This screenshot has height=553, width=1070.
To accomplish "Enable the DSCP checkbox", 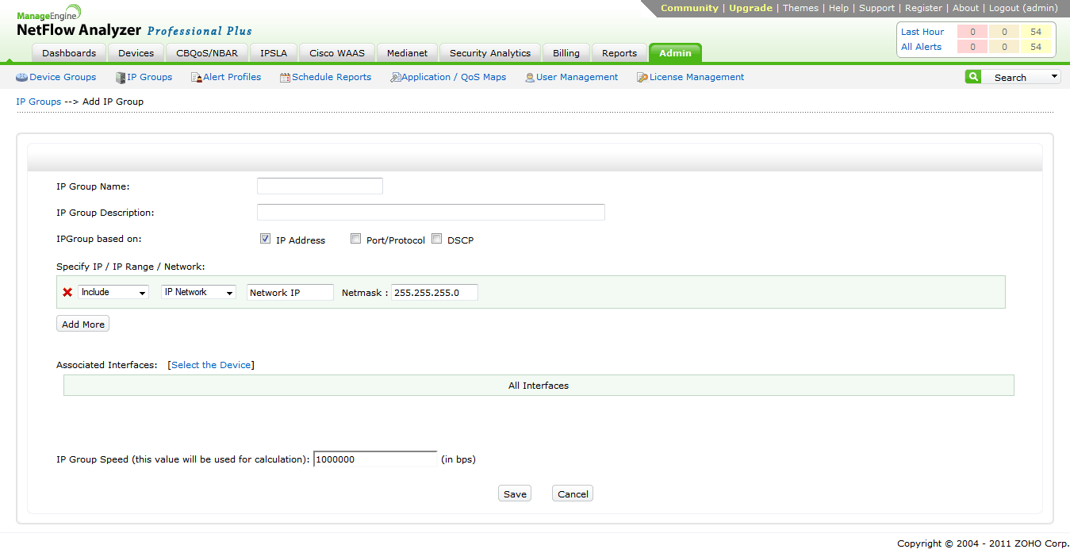I will [x=437, y=239].
